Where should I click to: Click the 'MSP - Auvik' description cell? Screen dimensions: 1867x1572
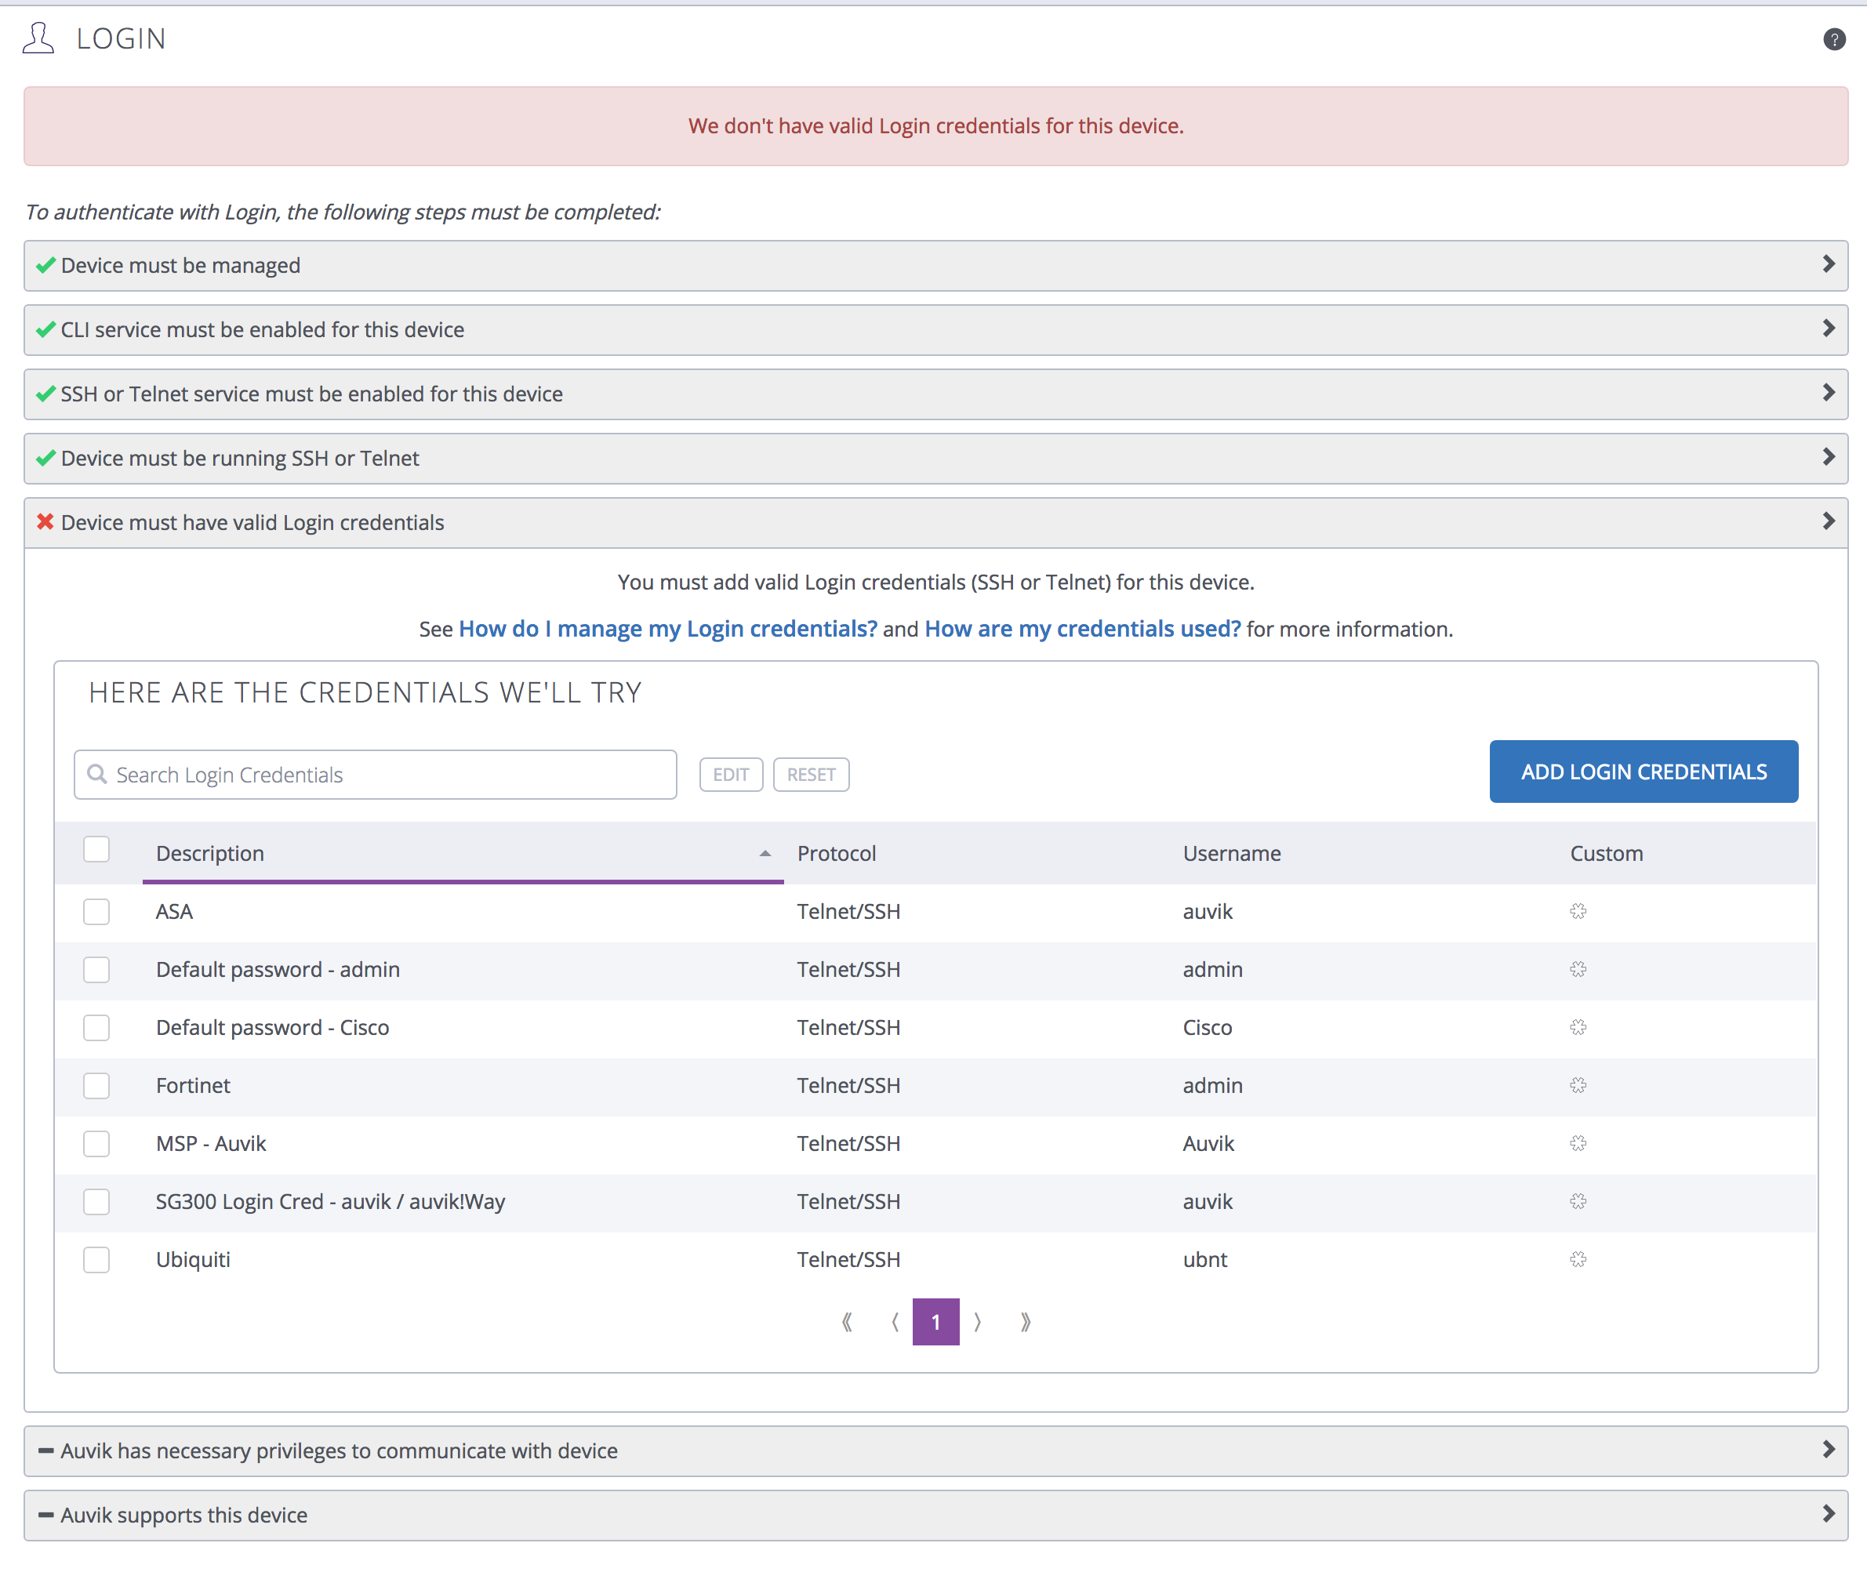click(210, 1142)
